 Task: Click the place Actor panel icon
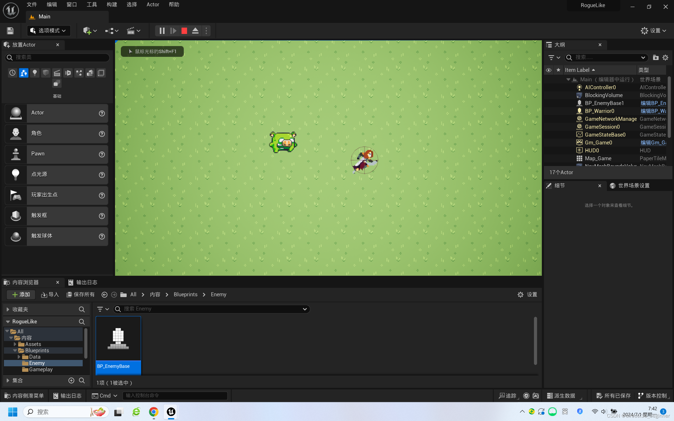click(x=7, y=44)
